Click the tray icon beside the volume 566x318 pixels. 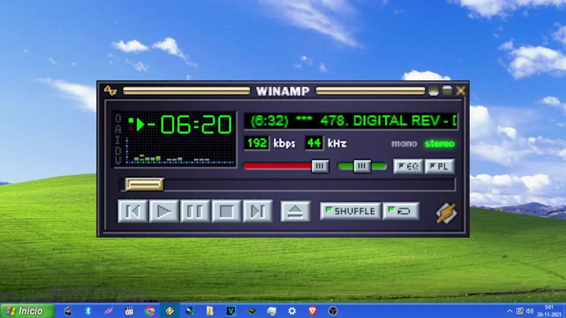pyautogui.click(x=520, y=311)
